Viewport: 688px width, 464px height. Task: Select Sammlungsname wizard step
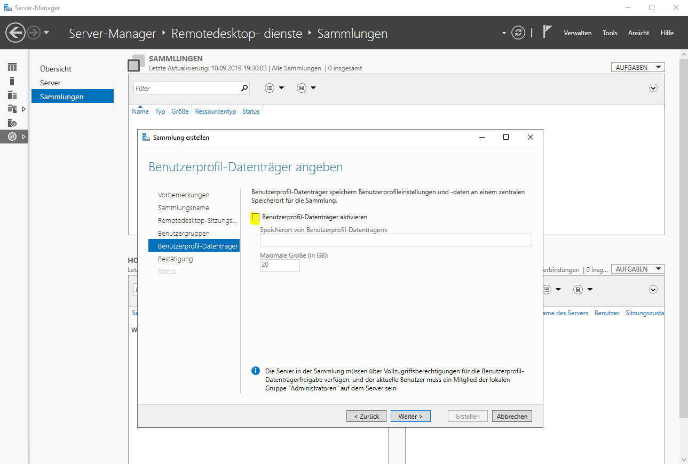(184, 208)
